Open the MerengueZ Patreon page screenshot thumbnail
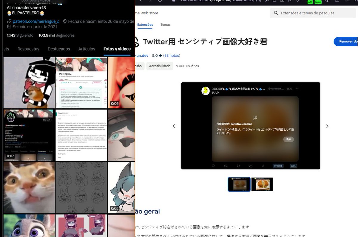 coord(81,83)
